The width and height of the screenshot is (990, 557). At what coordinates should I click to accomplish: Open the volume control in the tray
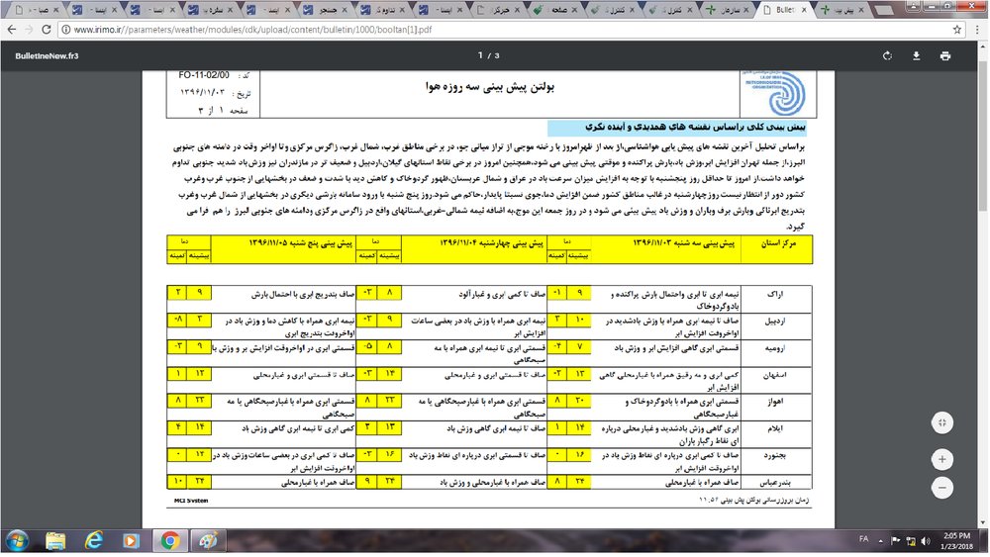click(x=926, y=542)
